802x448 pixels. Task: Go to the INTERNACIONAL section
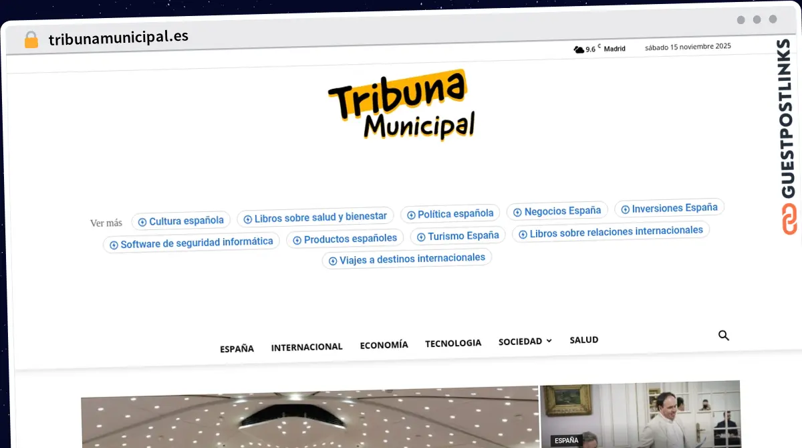pyautogui.click(x=307, y=346)
